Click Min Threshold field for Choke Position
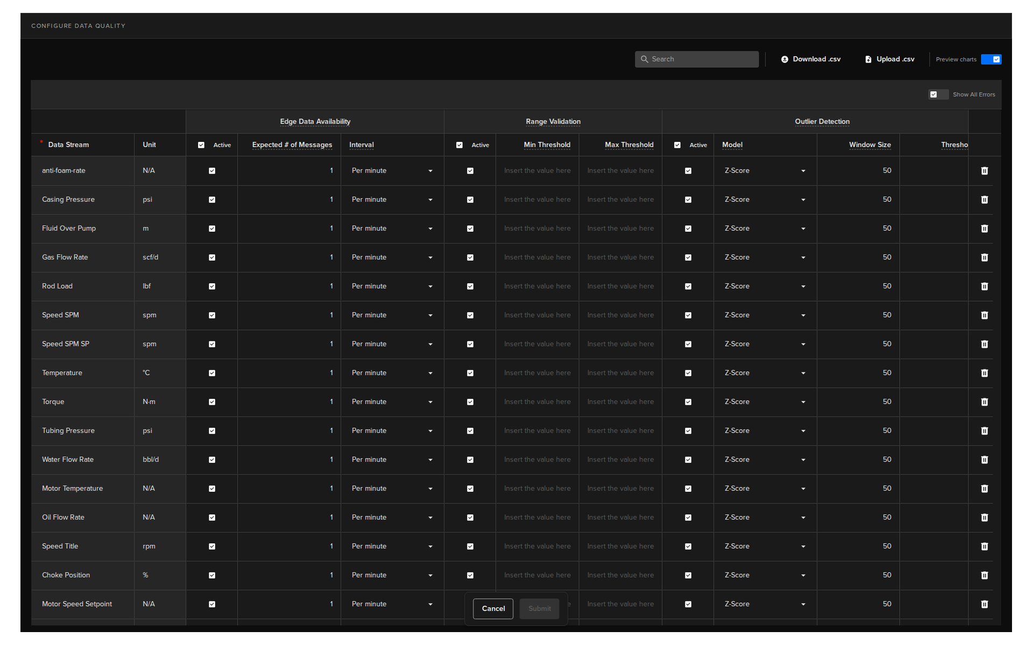 click(537, 575)
